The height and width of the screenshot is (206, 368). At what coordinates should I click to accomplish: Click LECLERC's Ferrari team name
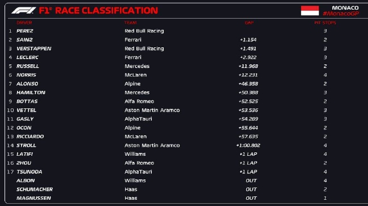tap(133, 58)
